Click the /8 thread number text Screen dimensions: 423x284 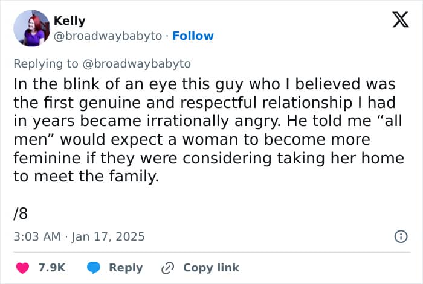click(21, 213)
